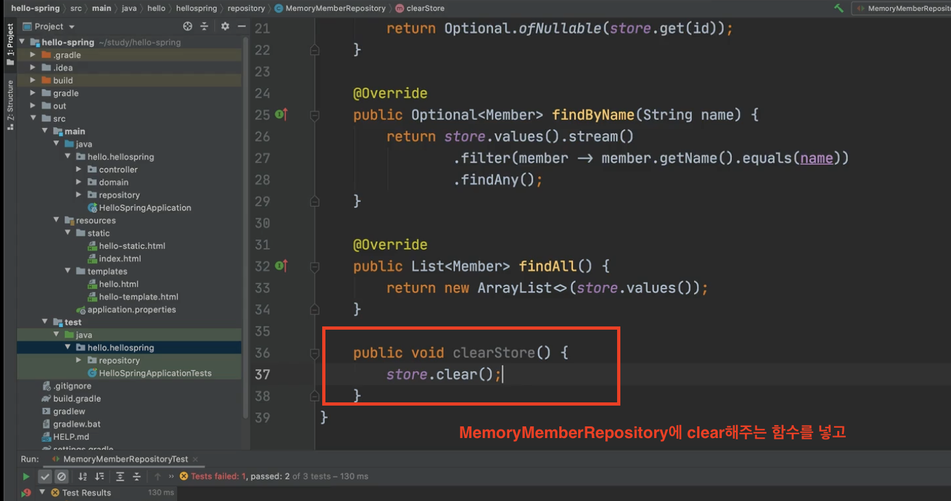Toggle show passed tests checkmark

[x=45, y=476]
